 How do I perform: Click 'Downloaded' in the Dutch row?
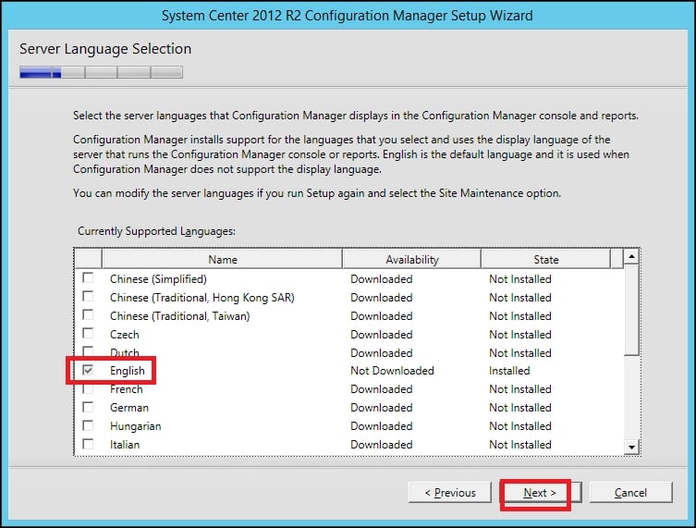[x=382, y=353]
